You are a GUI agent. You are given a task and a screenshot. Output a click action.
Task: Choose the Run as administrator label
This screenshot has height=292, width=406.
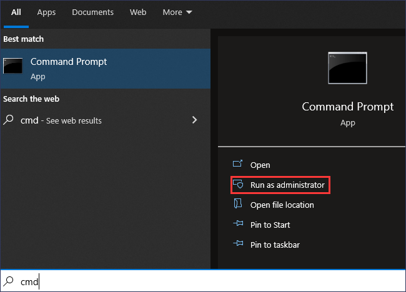287,185
